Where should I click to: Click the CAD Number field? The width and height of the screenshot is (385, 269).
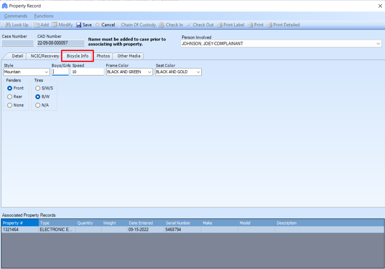[61, 43]
